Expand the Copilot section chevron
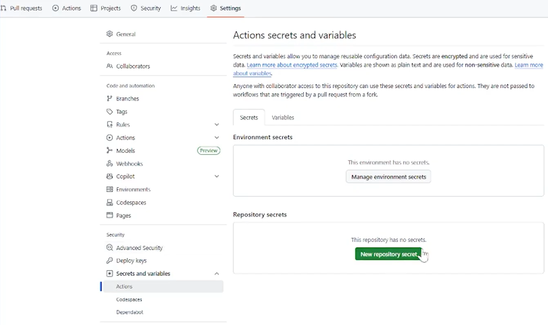This screenshot has height=325, width=548. pos(217,177)
